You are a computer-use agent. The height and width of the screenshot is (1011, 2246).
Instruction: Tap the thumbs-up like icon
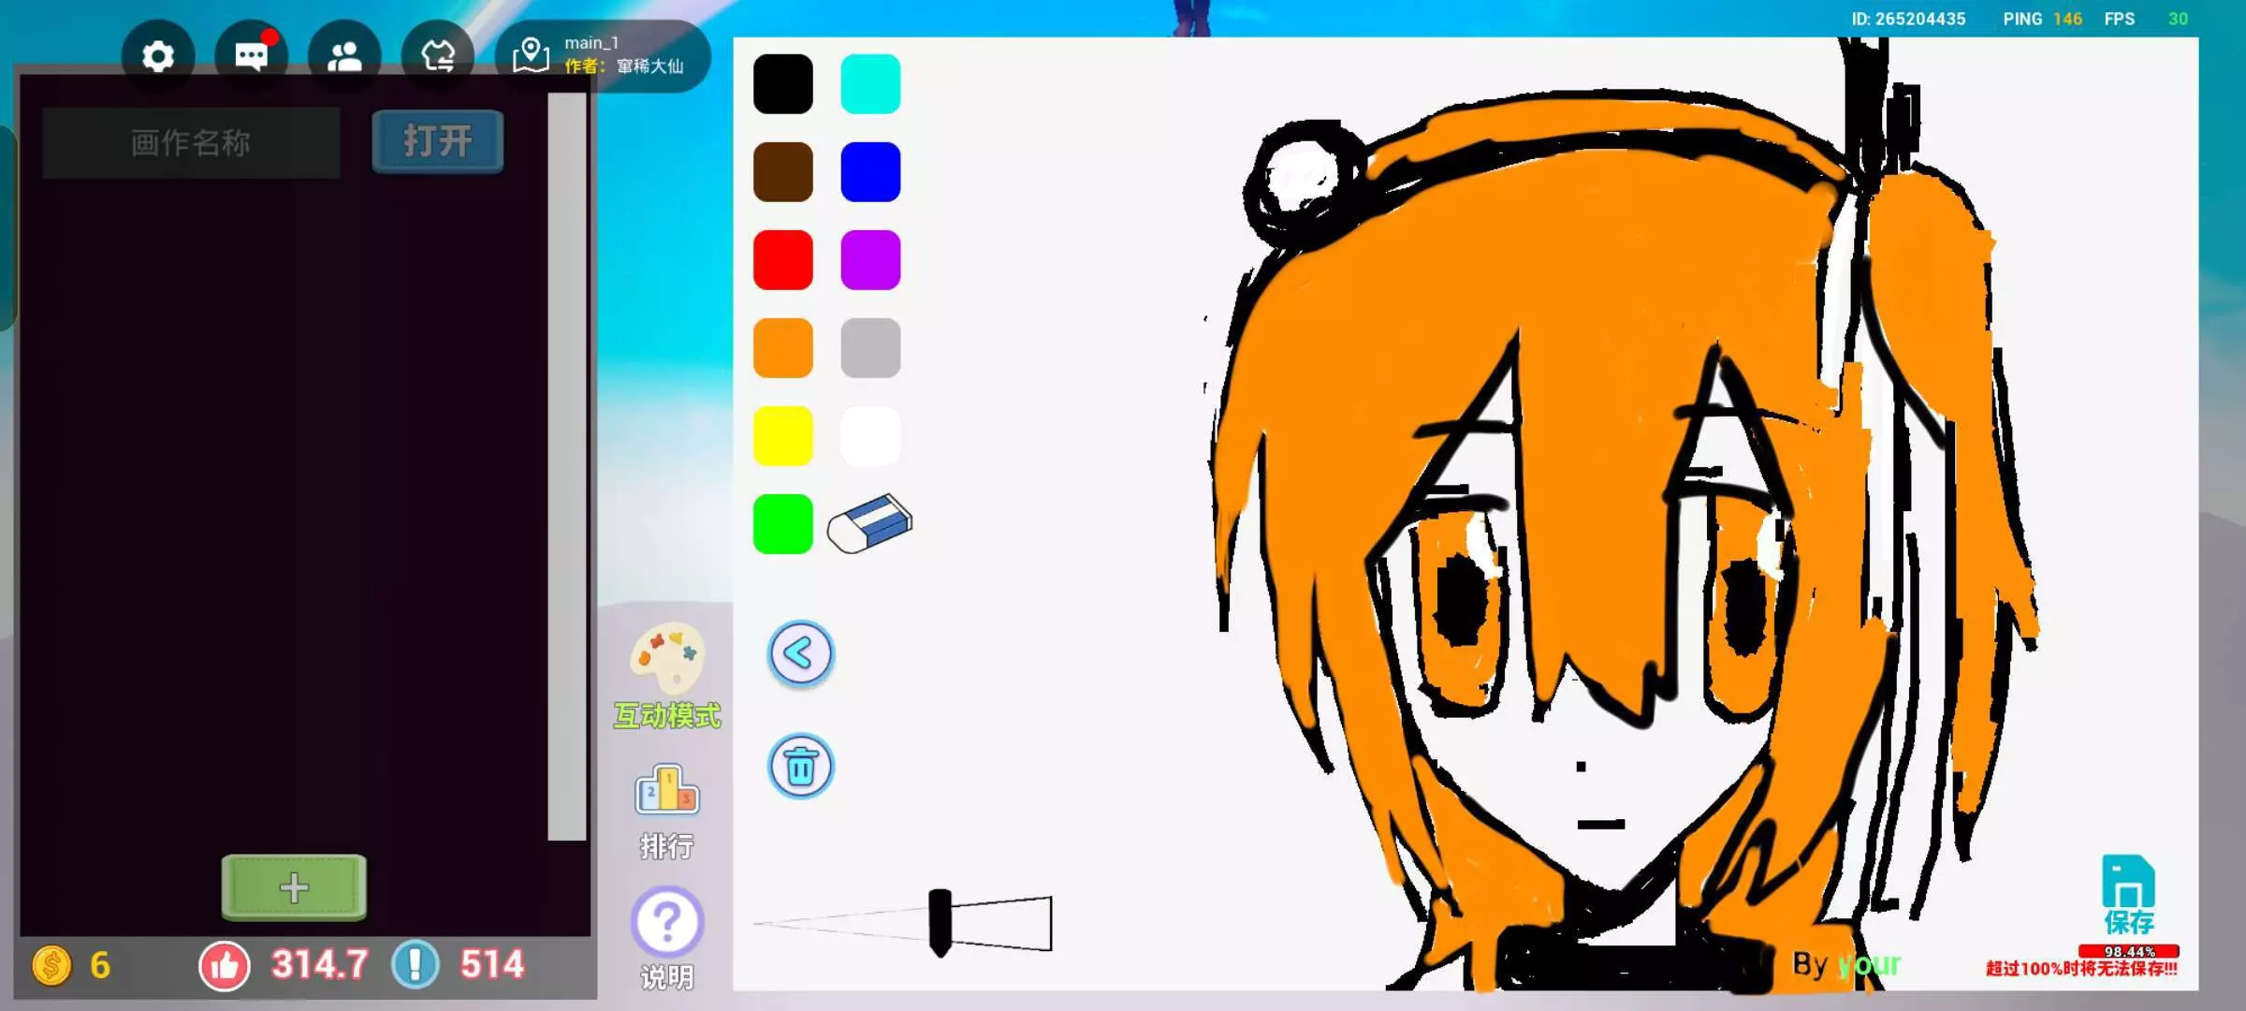click(x=225, y=966)
